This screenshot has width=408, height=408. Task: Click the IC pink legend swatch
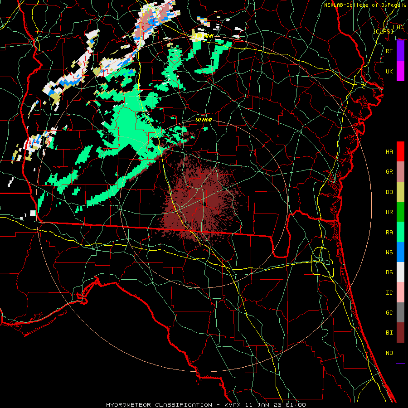(400, 292)
